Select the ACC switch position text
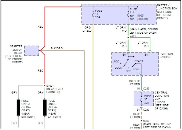Screen dimensions: 182x130 [116, 62]
